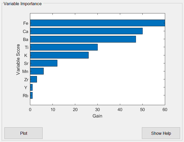Viewport: 184px width, 142px height.
Task: Click the Plot button
Action: [x=24, y=133]
